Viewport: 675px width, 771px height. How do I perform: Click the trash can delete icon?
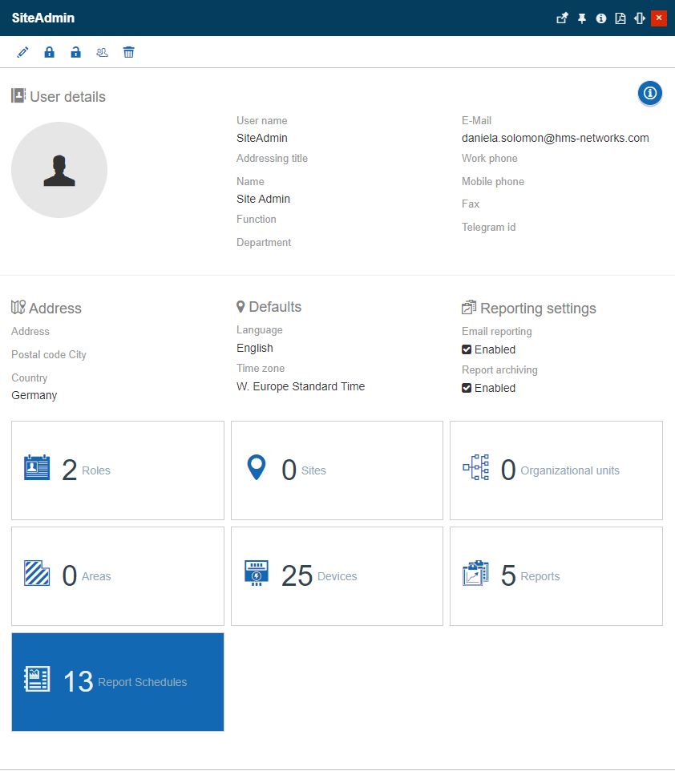coord(128,52)
